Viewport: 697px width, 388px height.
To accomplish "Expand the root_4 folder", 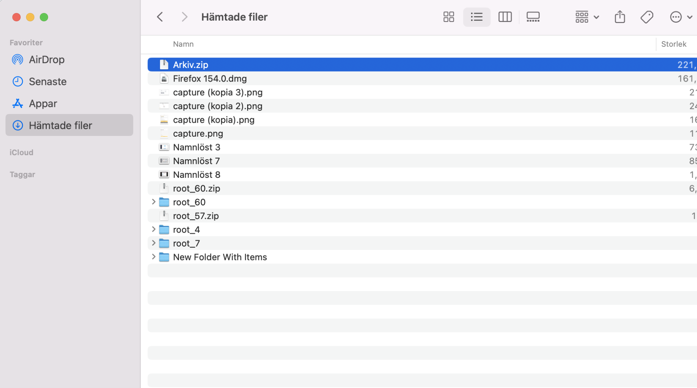I will tap(153, 229).
